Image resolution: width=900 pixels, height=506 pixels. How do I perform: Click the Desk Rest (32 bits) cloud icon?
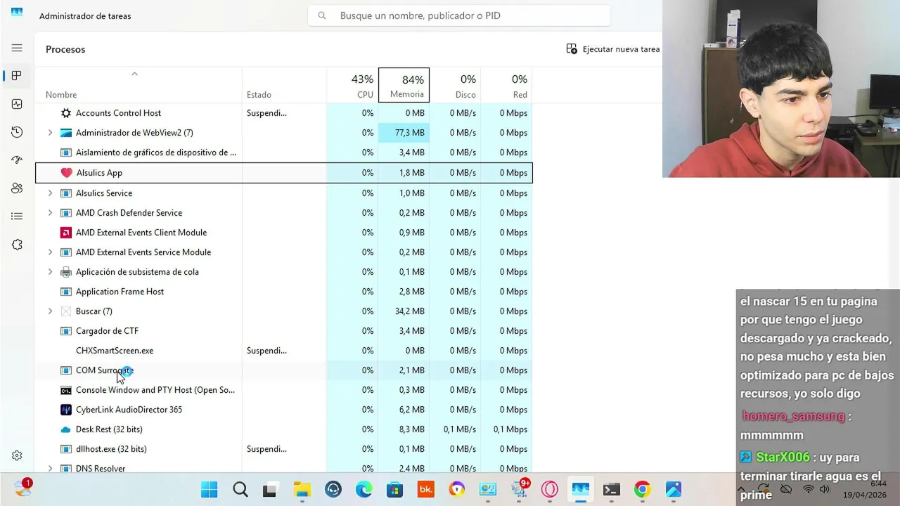click(66, 429)
